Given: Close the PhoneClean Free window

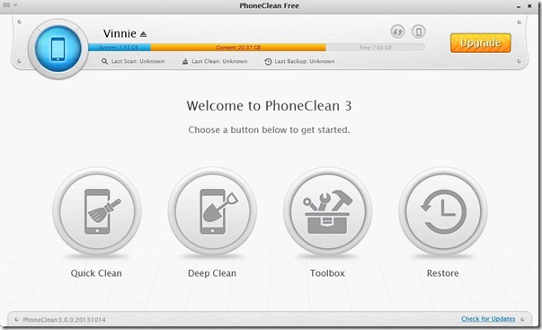Looking at the screenshot, I should click(529, 6).
